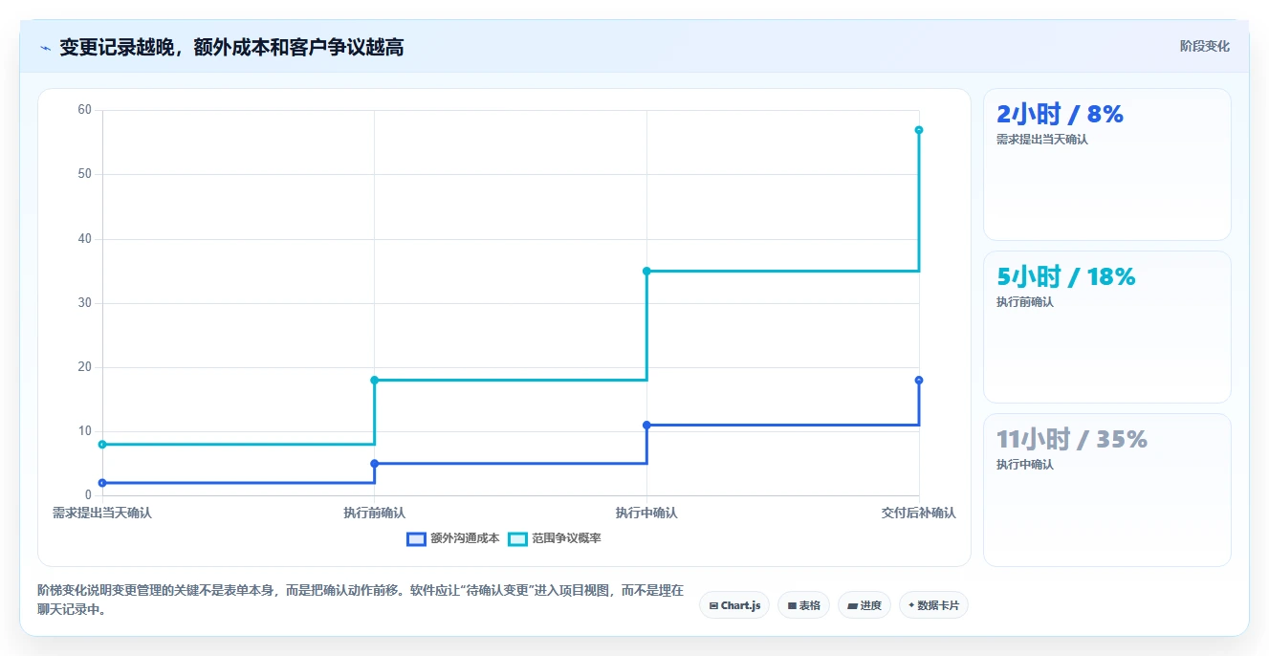Open the Chart.js tag
Viewport: 1269px width, 656px height.
734,605
